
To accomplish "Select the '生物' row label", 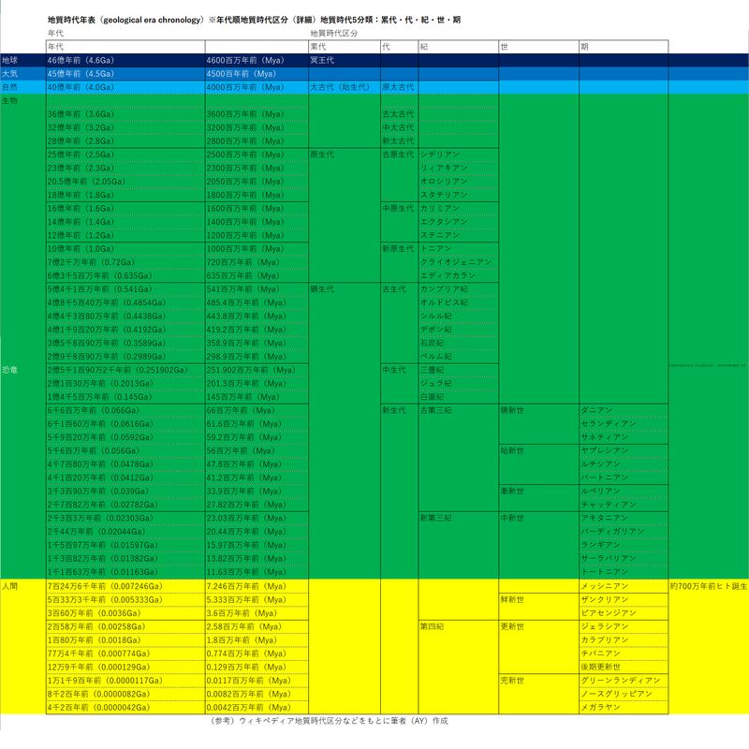I will (x=10, y=101).
